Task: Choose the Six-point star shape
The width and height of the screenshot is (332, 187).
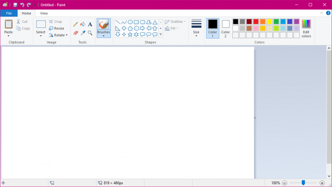Action: [136, 34]
